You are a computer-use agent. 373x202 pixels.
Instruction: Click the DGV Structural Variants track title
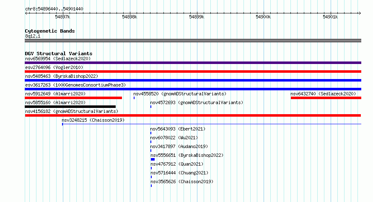coord(59,54)
